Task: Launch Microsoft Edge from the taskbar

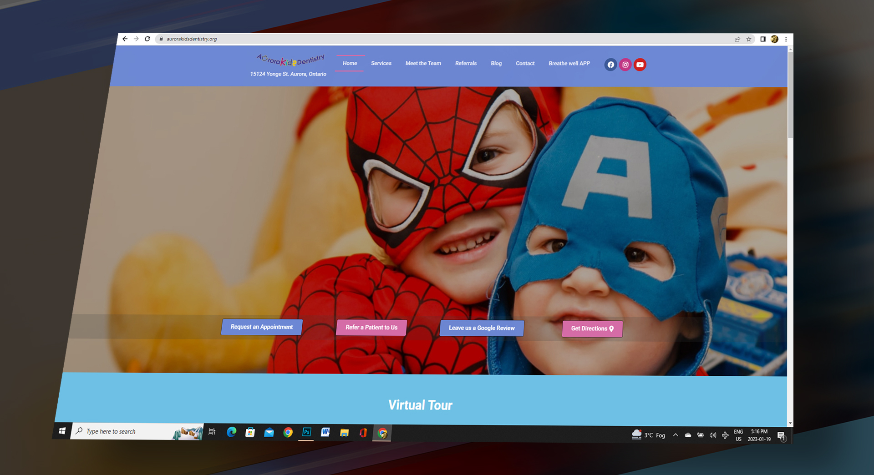Action: click(x=231, y=432)
